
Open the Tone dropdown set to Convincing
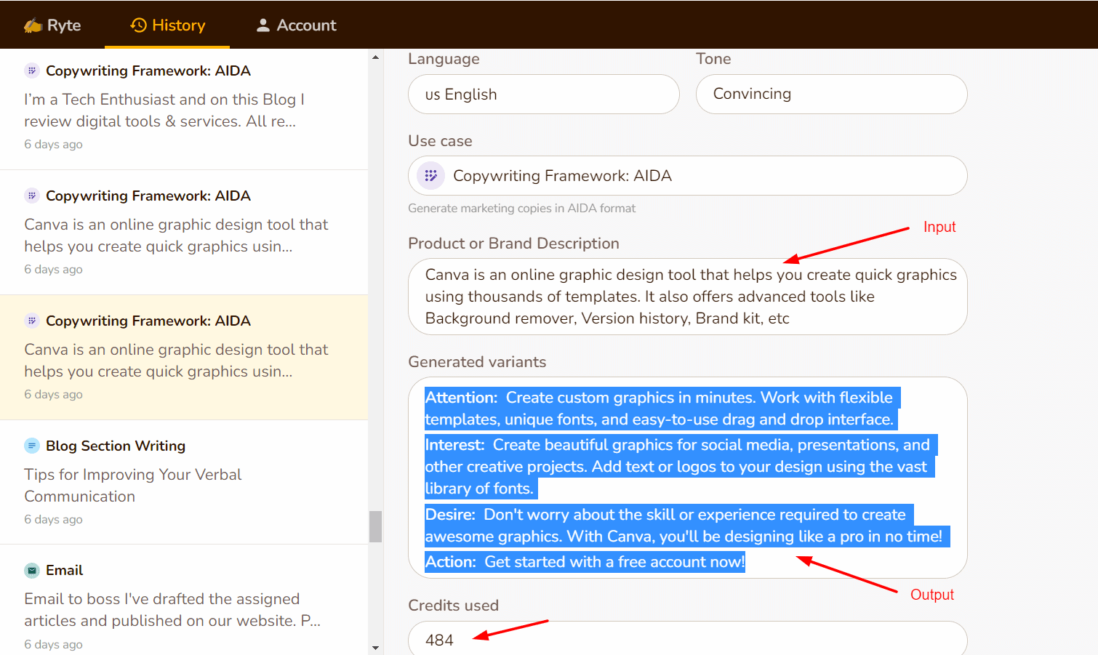[x=831, y=95]
